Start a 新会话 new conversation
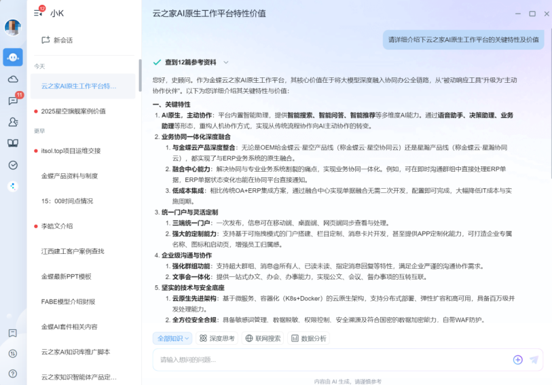 [57, 40]
